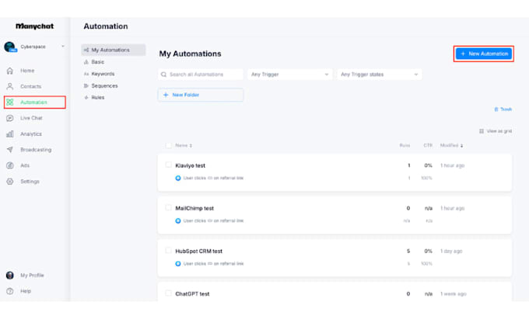Click Klaviyo test '1 hour ago' text

click(453, 165)
